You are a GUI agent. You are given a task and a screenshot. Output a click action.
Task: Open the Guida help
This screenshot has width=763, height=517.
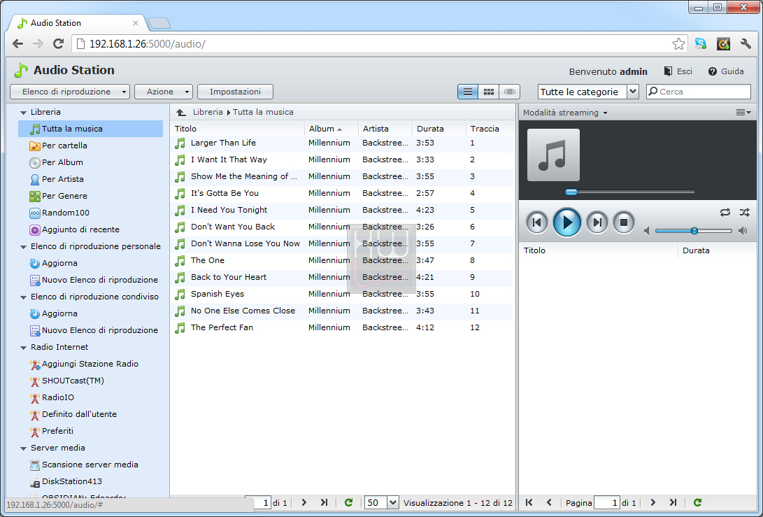(x=725, y=71)
